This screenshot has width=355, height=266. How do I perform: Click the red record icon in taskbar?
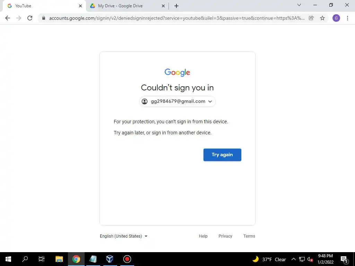pos(127,259)
